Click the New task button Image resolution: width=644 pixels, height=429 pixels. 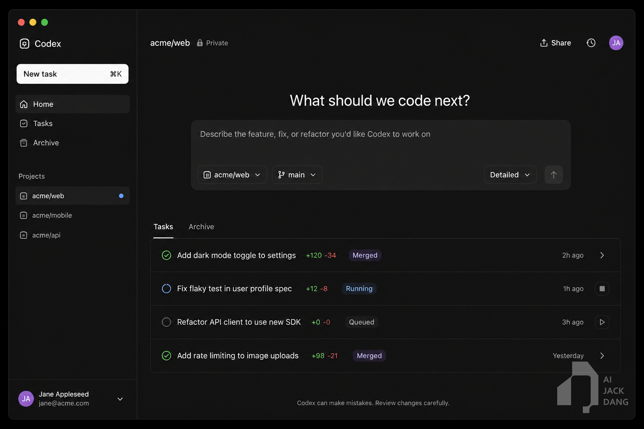pyautogui.click(x=73, y=74)
